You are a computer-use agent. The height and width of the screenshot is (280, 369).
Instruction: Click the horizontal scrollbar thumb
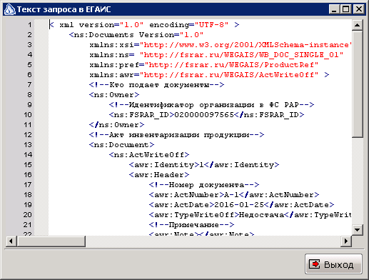tap(51, 241)
